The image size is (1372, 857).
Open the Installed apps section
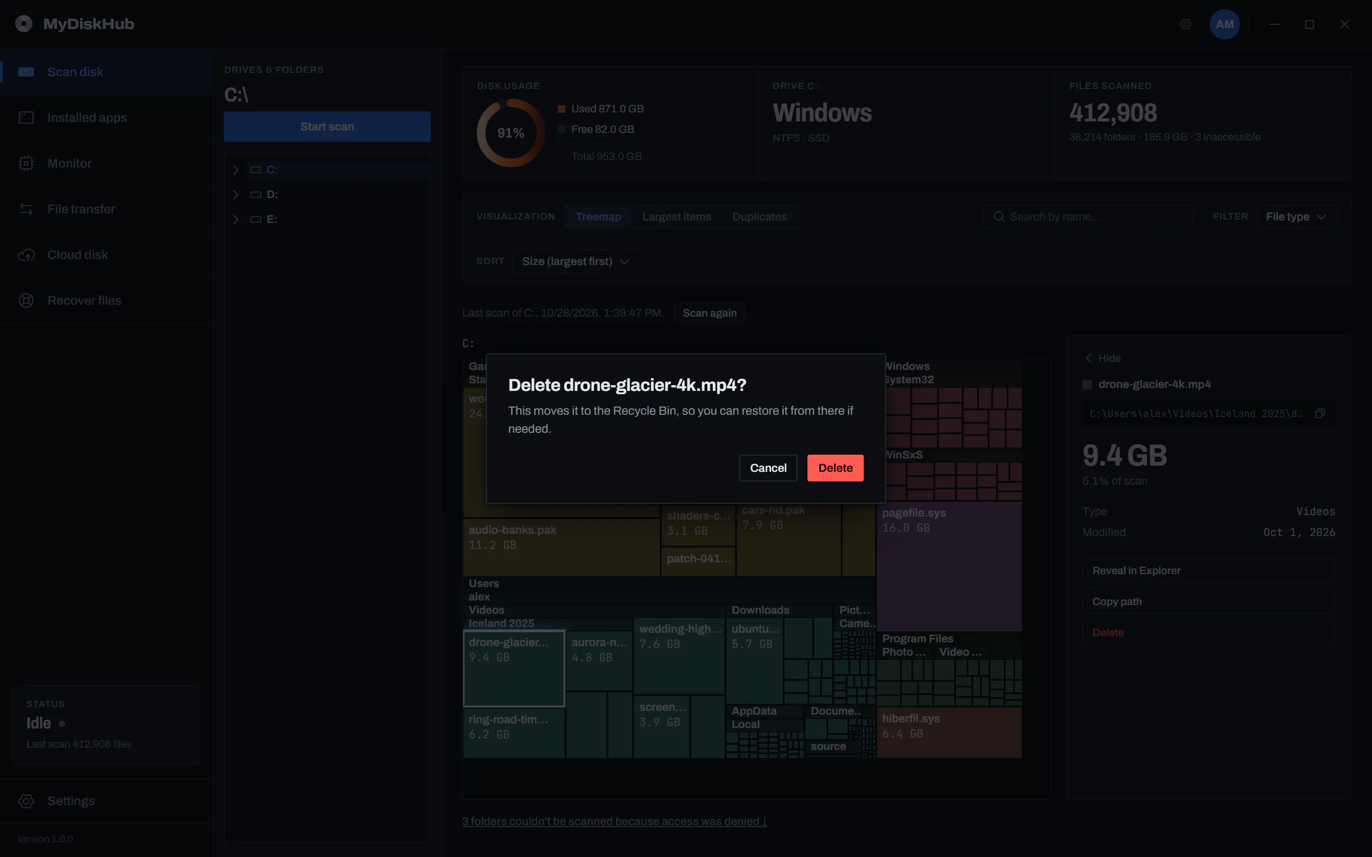point(107,118)
